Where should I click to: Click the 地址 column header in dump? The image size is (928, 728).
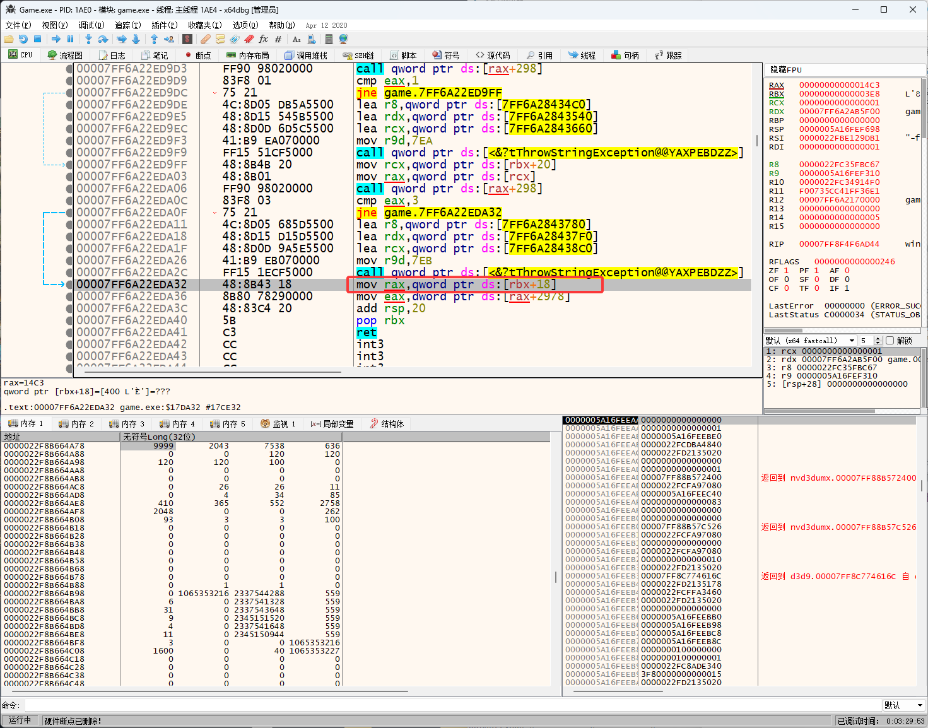click(61, 437)
